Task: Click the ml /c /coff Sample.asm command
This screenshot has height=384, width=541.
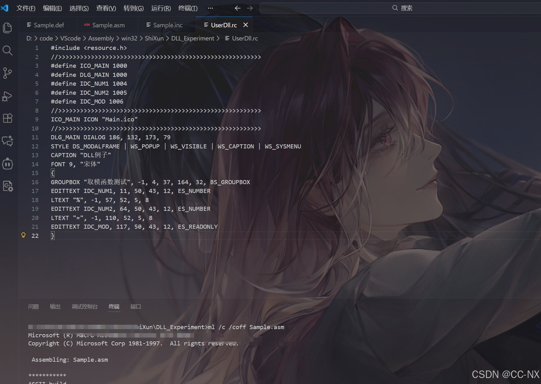Action: [246, 327]
